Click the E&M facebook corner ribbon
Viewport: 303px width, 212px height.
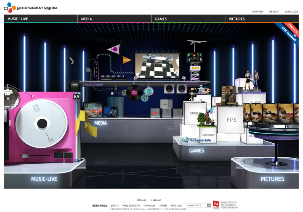(x=288, y=33)
